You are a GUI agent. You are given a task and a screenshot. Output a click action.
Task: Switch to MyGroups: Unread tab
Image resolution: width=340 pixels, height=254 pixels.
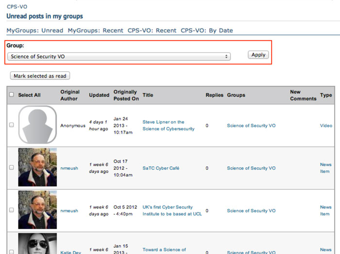tap(34, 31)
